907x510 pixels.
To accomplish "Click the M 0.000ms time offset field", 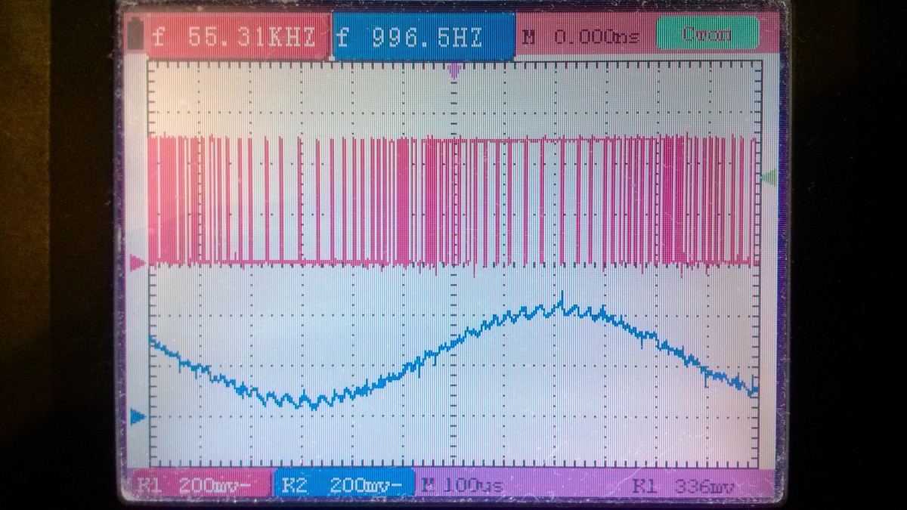I will coord(582,36).
